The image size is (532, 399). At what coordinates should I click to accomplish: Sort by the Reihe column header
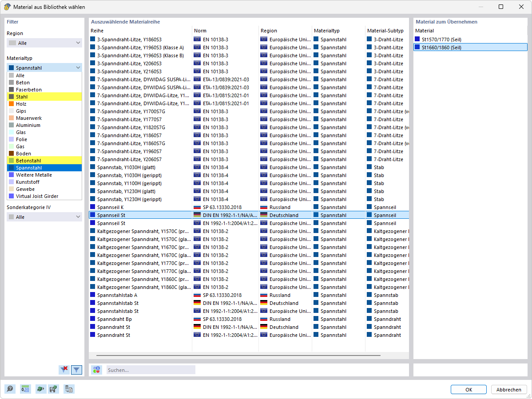click(x=140, y=31)
